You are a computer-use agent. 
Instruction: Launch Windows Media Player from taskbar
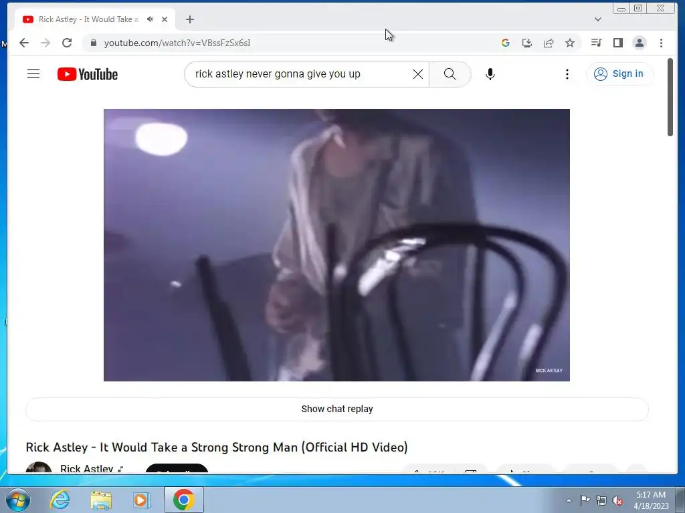coord(141,500)
